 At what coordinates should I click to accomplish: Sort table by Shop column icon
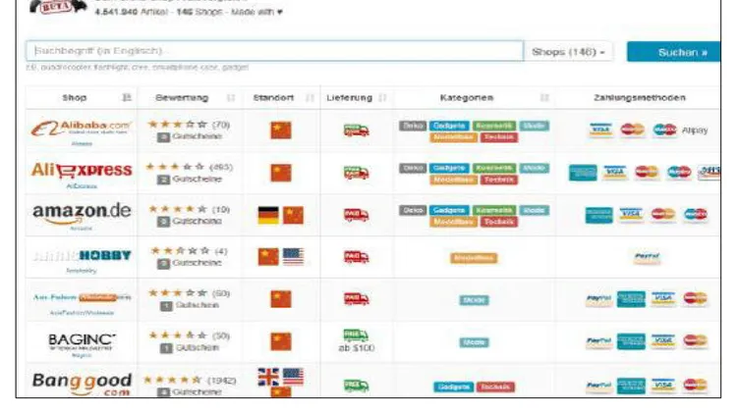127,98
